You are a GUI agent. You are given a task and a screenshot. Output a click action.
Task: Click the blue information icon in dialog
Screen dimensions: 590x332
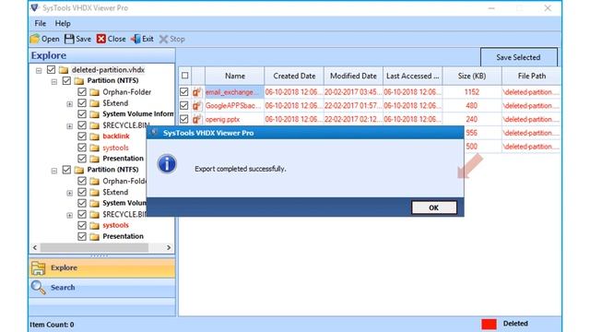click(x=167, y=164)
